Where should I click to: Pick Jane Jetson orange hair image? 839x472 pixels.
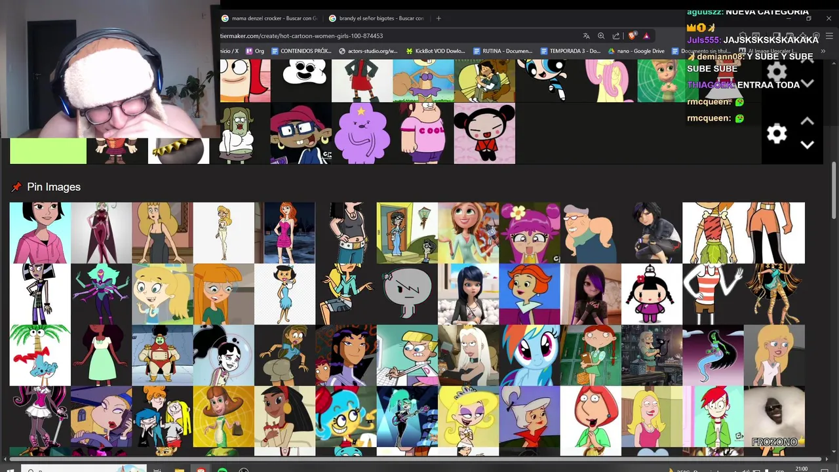tap(530, 294)
